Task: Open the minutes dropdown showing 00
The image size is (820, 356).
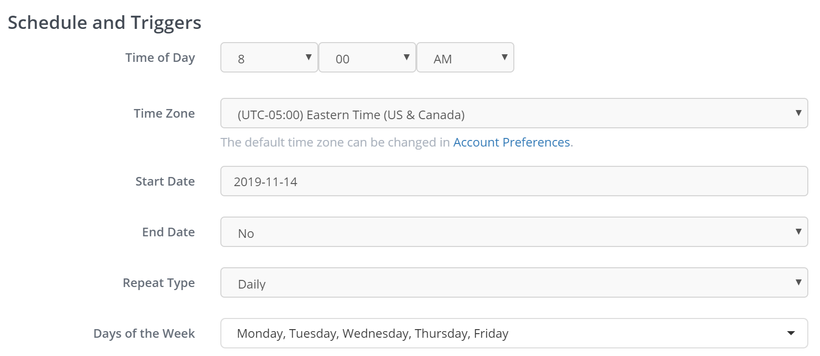Action: coord(367,58)
